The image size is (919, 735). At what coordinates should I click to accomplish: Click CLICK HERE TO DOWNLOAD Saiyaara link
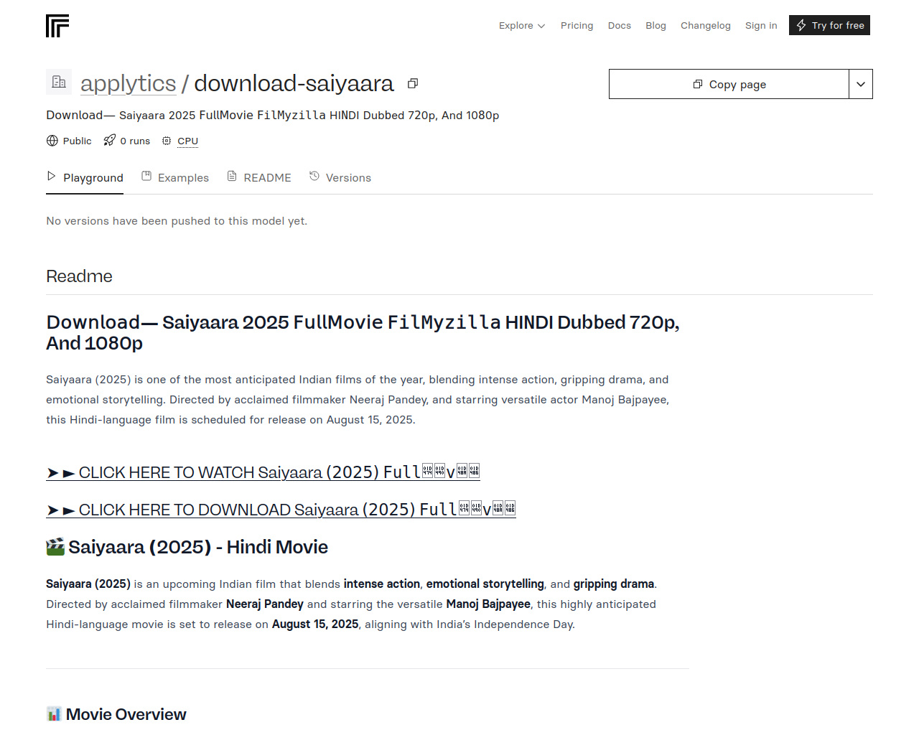pyautogui.click(x=281, y=510)
